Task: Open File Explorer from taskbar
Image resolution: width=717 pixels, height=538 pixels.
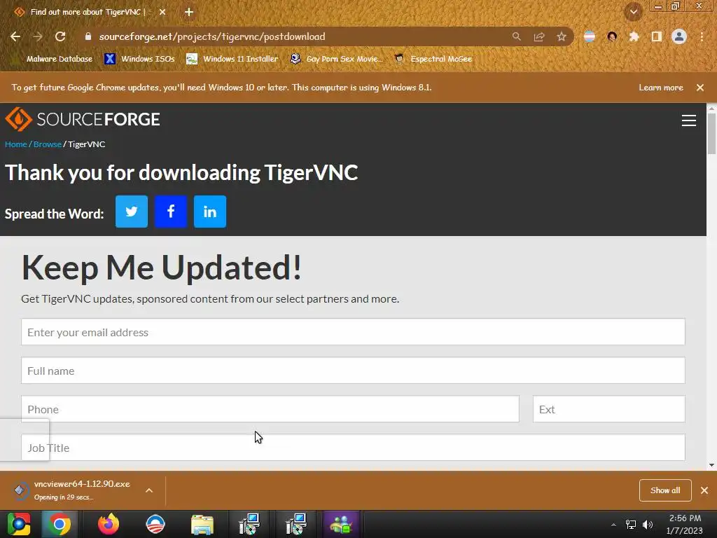Action: point(202,524)
